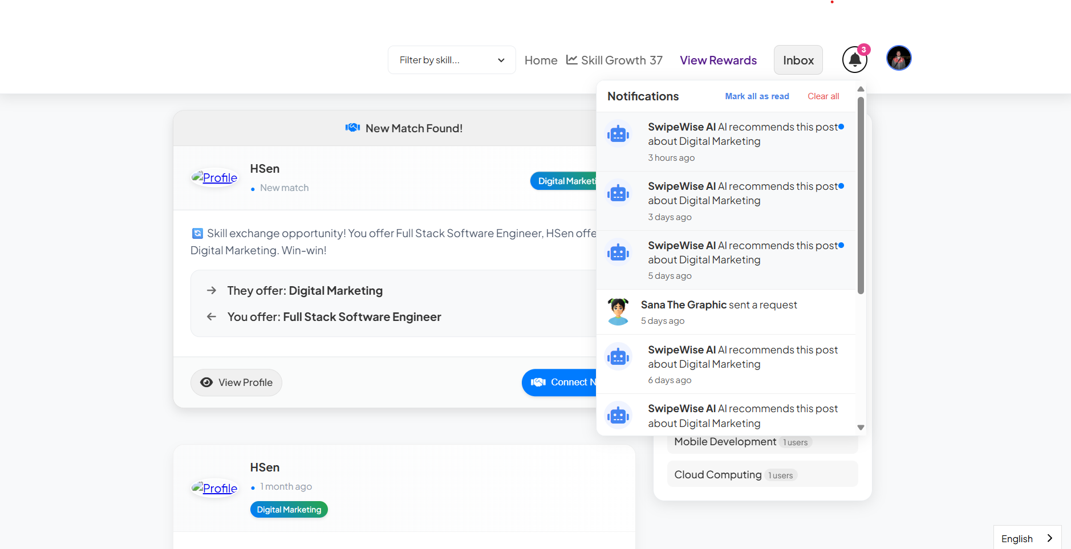Click the notification panel scroll-up arrow
This screenshot has height=549, width=1071.
861,89
